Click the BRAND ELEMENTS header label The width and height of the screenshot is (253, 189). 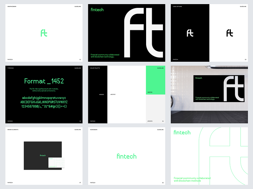pos(13,129)
